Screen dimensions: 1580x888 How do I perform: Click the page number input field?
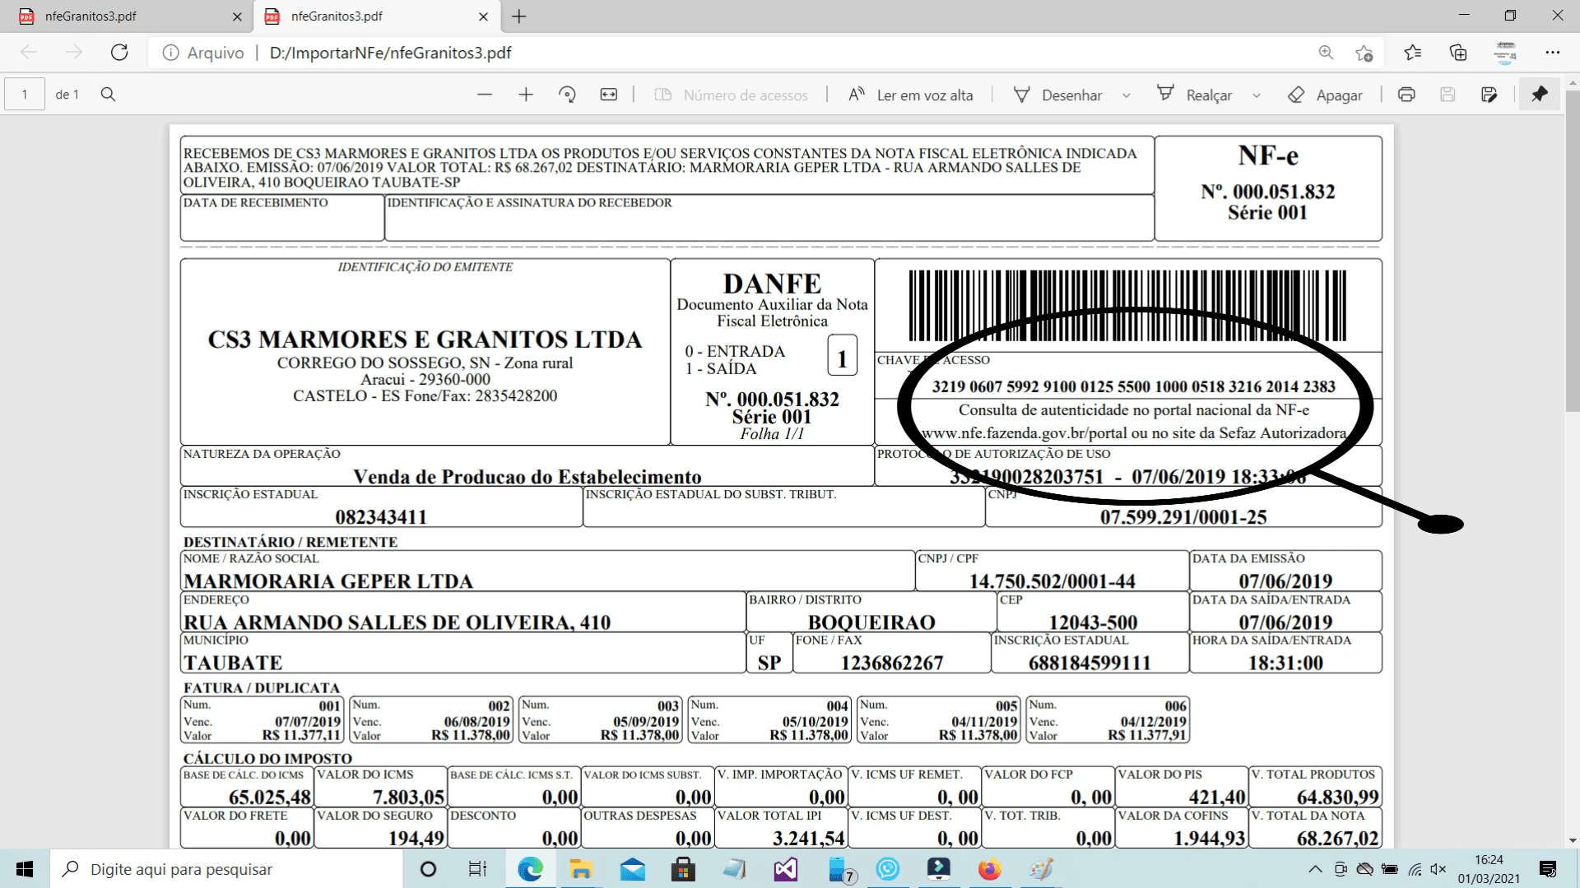coord(25,94)
